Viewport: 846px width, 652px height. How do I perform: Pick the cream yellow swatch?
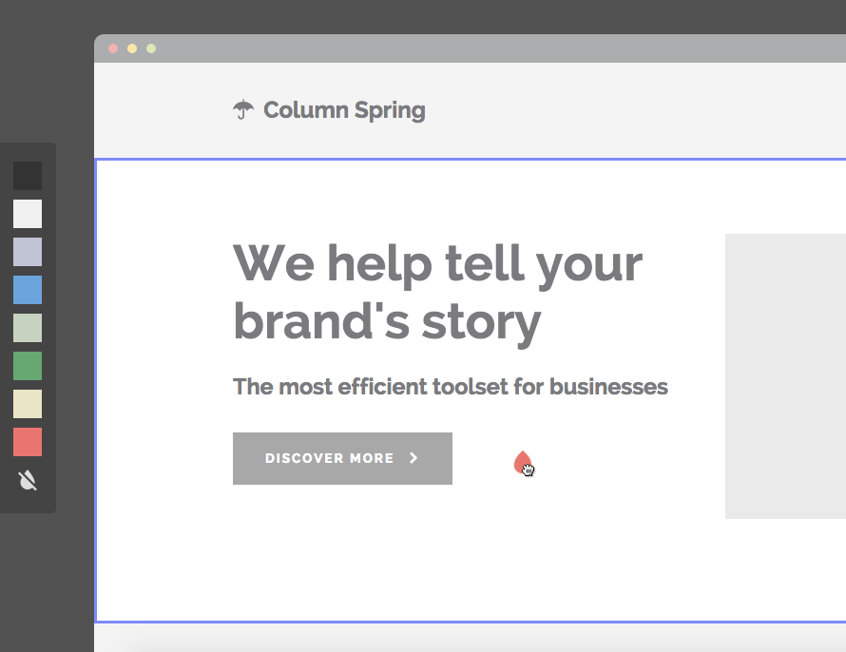pos(28,404)
